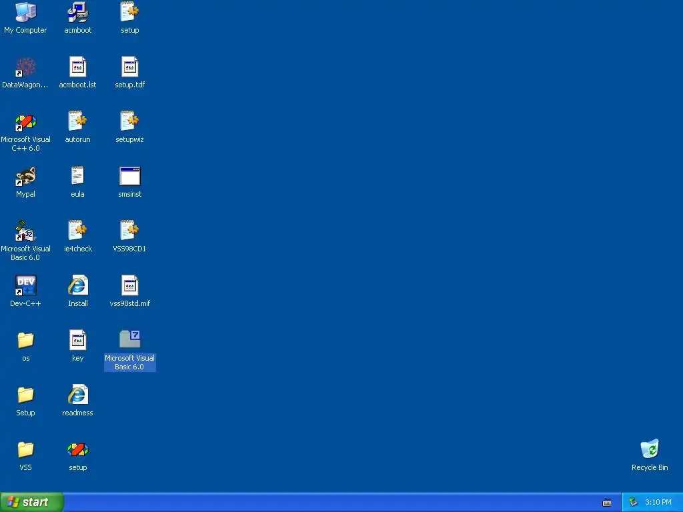Select Microsoft Visual C++ 6.0 shortcut

click(x=25, y=122)
